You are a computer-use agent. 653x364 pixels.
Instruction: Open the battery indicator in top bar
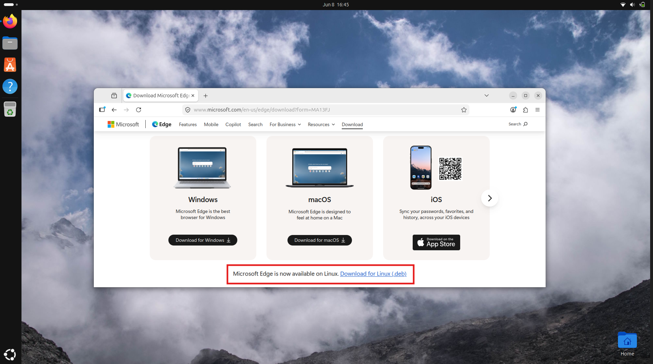click(x=642, y=5)
